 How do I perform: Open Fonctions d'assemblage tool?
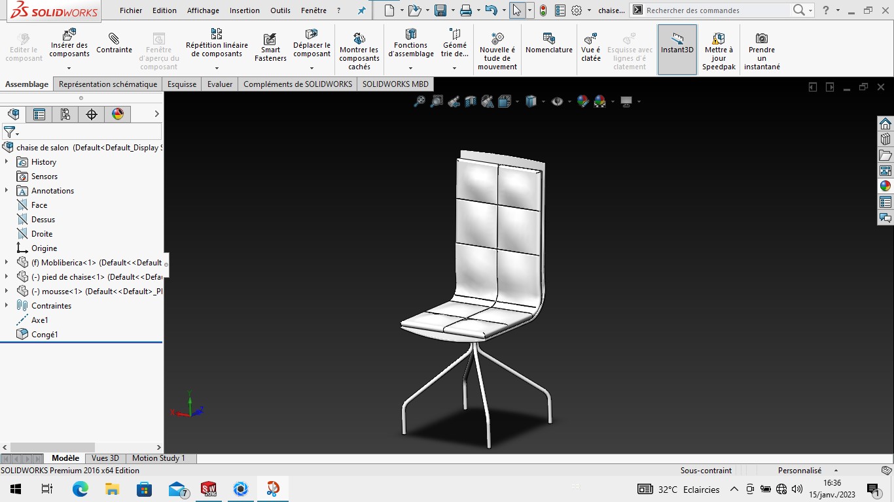click(x=410, y=44)
